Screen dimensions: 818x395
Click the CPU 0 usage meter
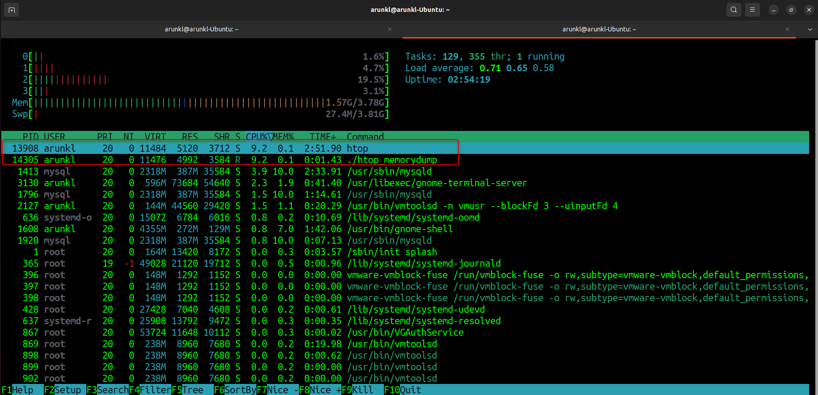[206, 57]
